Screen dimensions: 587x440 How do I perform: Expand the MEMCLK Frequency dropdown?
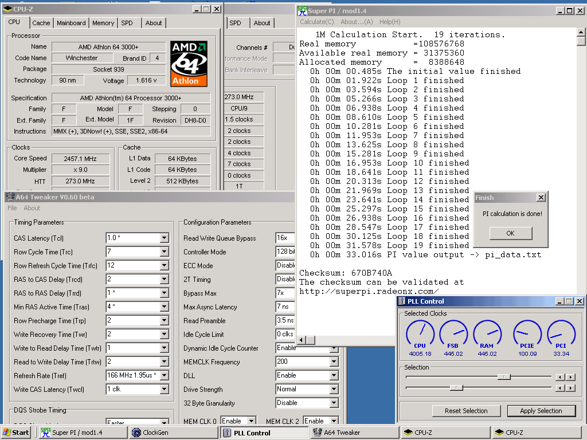[334, 362]
